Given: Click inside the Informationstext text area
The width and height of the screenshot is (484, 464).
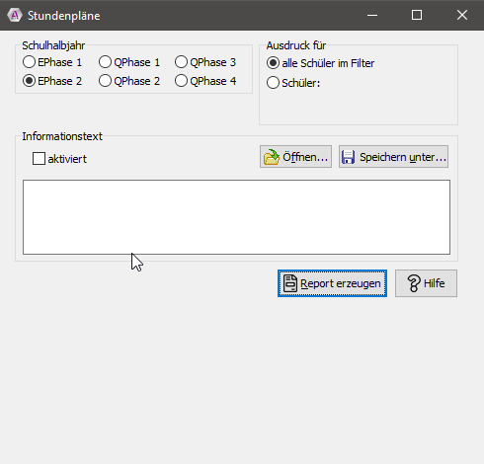Looking at the screenshot, I should (236, 217).
